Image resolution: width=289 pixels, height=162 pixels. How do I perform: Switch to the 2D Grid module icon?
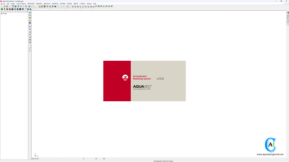(x=12, y=9)
